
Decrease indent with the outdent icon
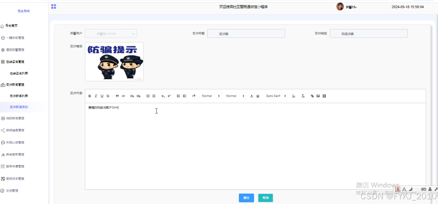pyautogui.click(x=178, y=96)
